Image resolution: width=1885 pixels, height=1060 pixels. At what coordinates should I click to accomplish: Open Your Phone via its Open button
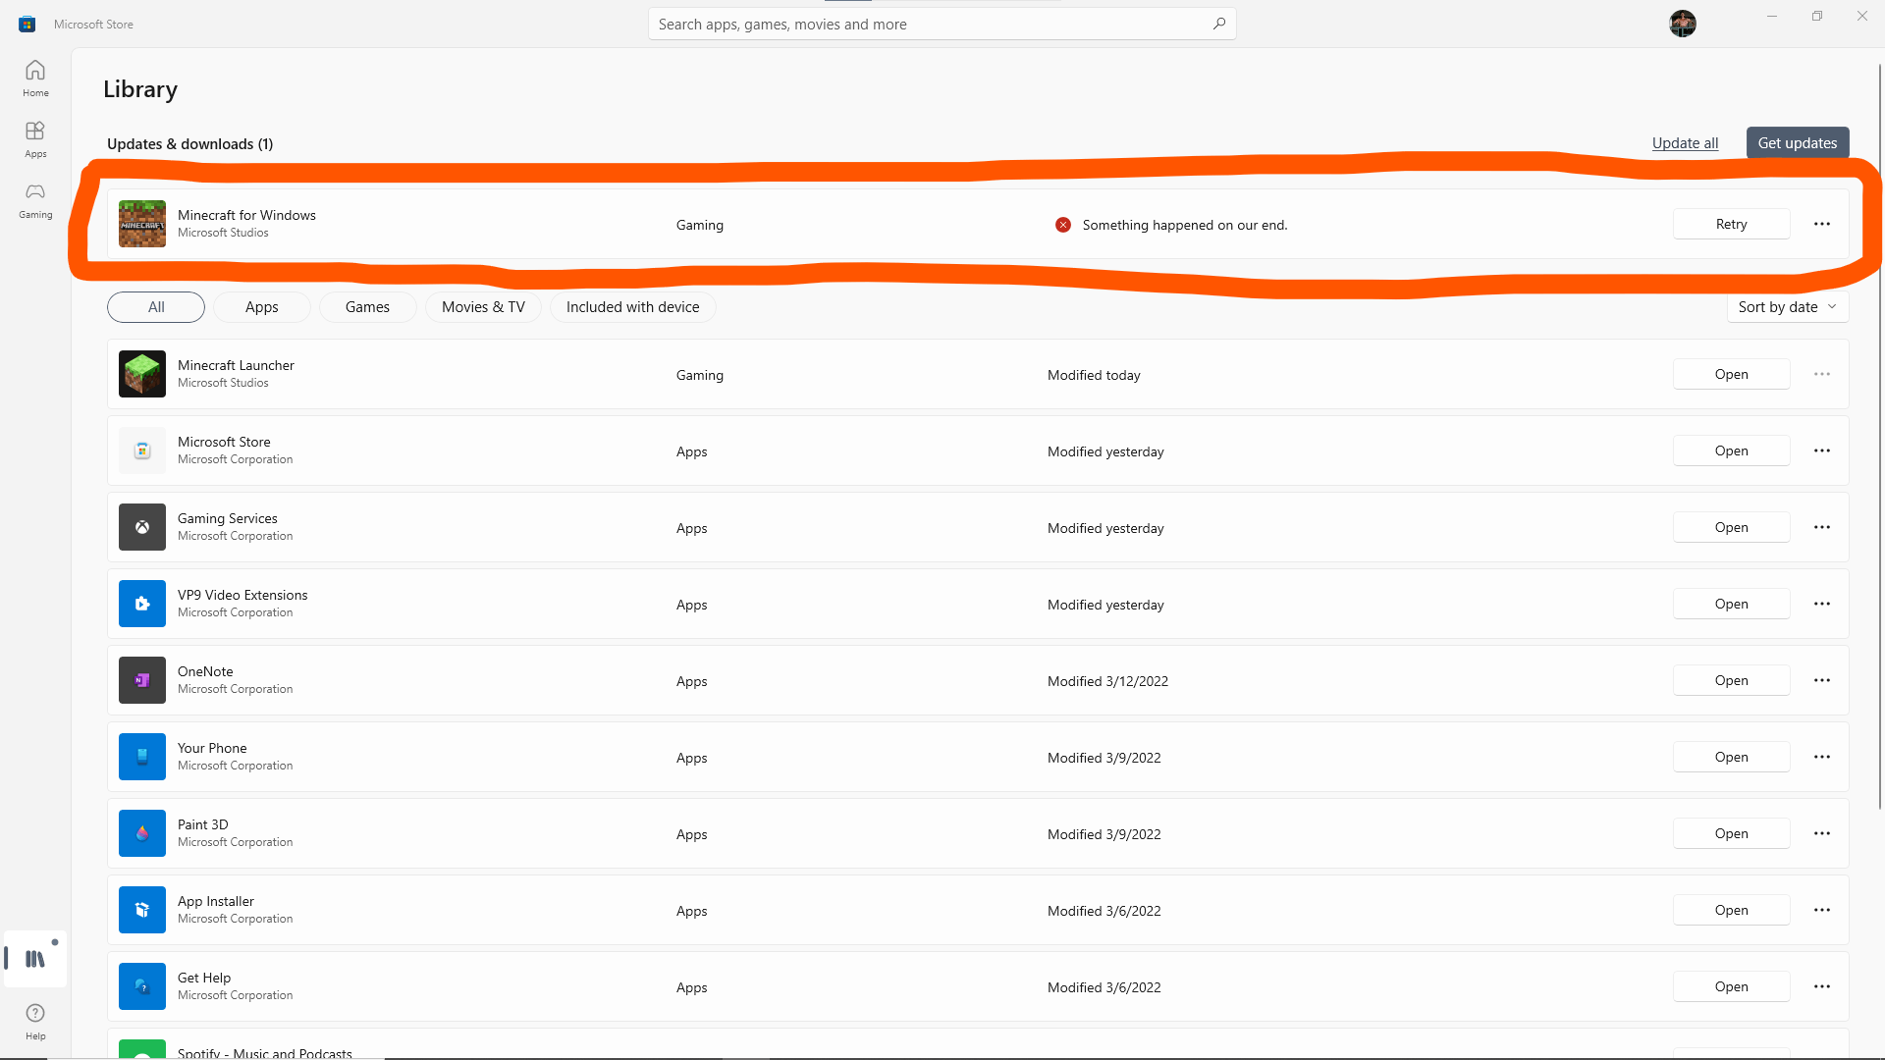[x=1732, y=757]
